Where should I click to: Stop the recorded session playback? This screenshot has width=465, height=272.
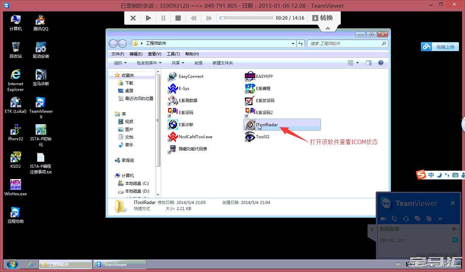(178, 18)
